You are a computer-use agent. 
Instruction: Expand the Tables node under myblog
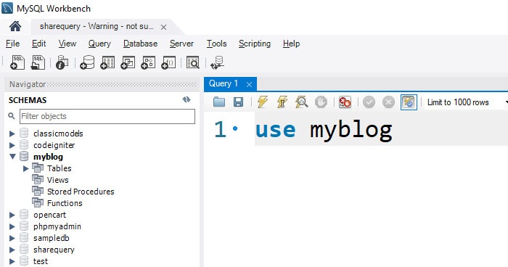pos(26,168)
